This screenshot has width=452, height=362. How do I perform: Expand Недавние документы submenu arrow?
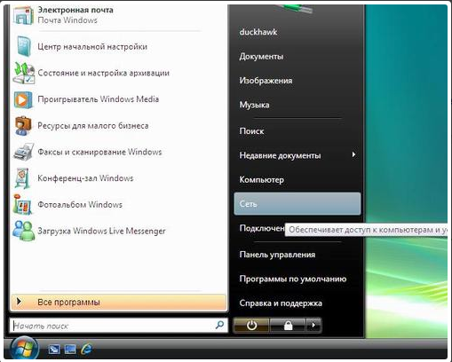click(x=353, y=154)
